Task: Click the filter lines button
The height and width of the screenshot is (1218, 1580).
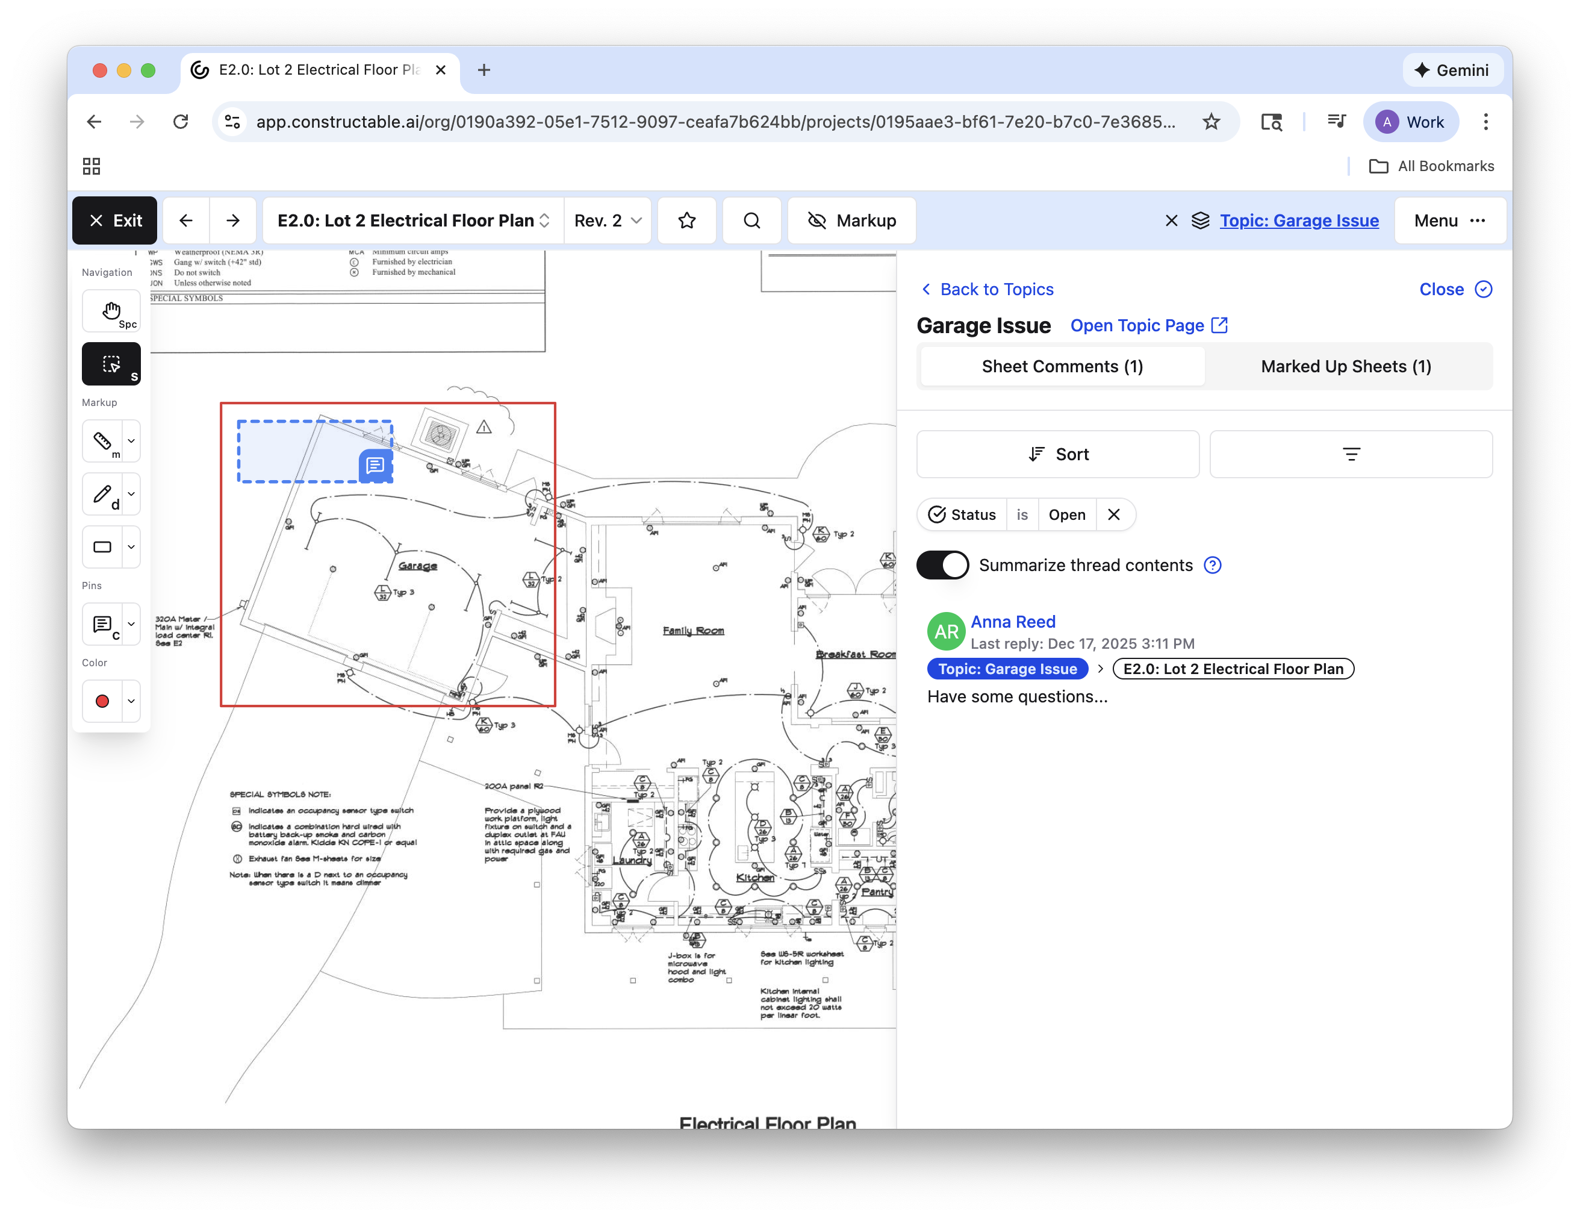Action: point(1351,454)
